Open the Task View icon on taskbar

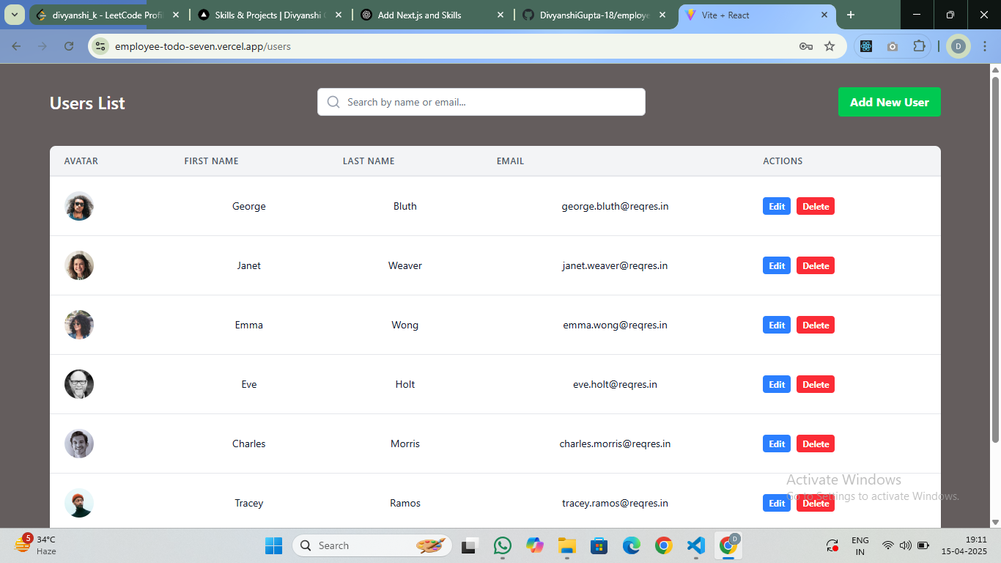(469, 545)
